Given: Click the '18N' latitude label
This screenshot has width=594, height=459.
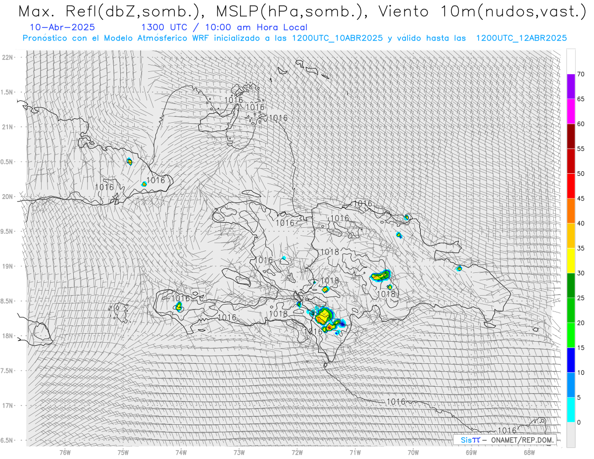Looking at the screenshot, I should pyautogui.click(x=8, y=336).
